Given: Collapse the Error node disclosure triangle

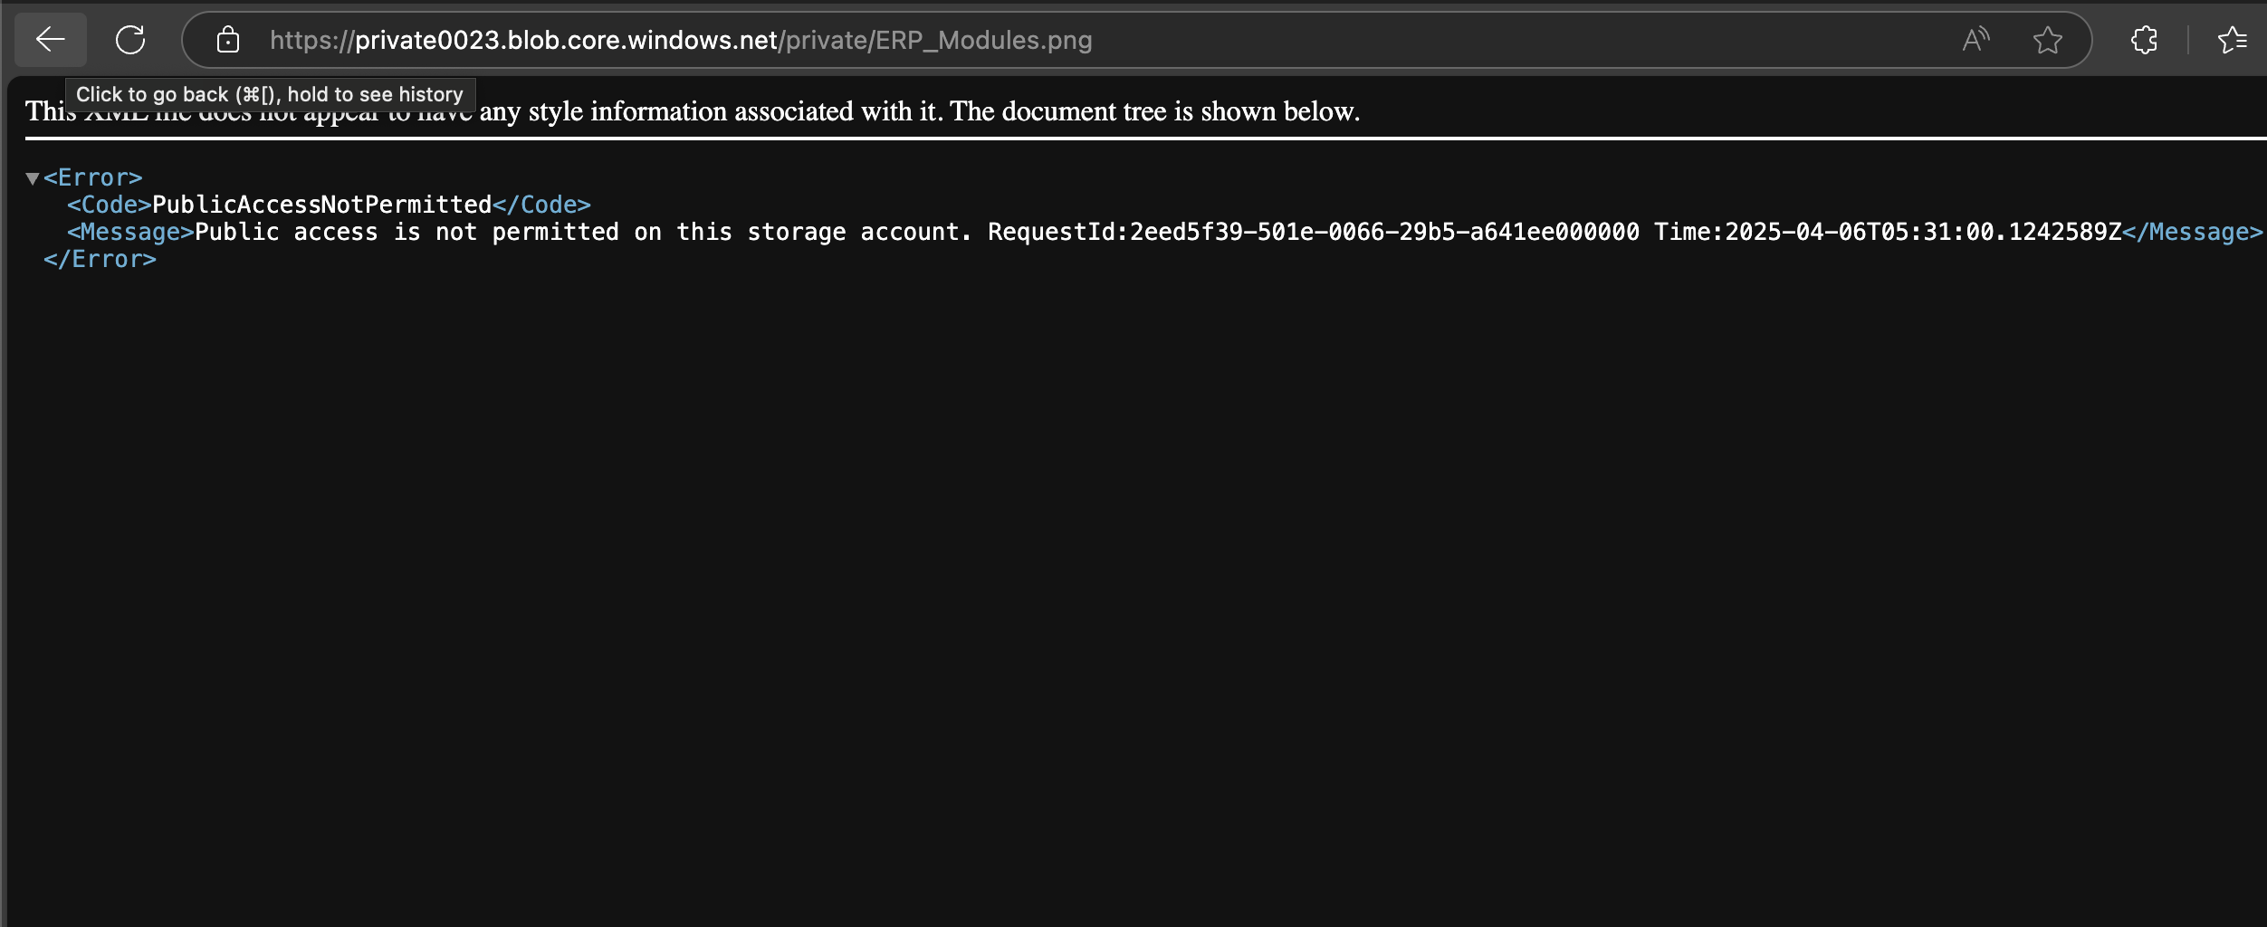Looking at the screenshot, I should 33,178.
